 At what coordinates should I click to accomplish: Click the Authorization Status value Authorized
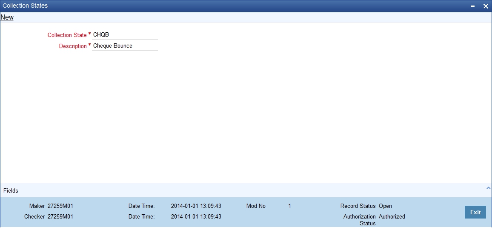coord(392,216)
